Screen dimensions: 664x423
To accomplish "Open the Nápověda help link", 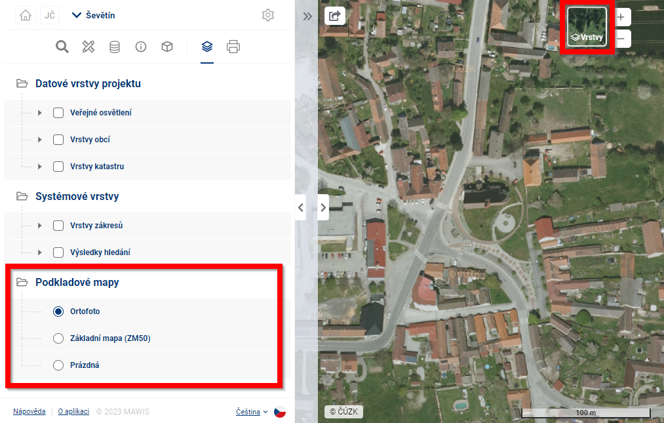I will pyautogui.click(x=29, y=411).
